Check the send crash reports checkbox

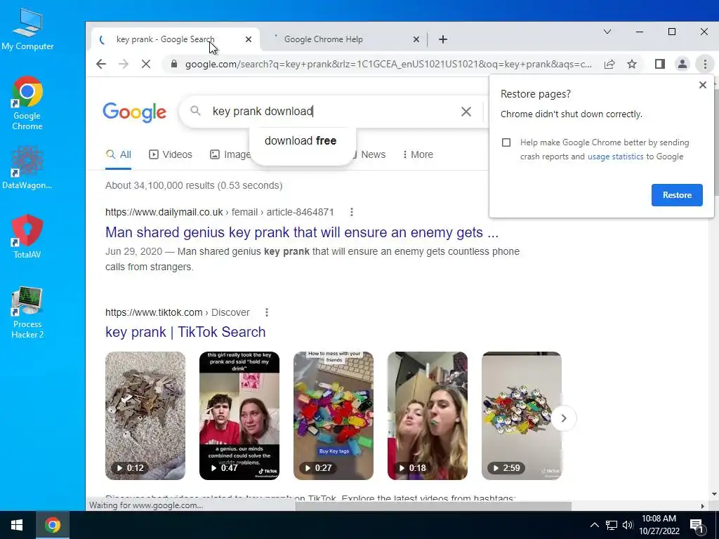(506, 142)
